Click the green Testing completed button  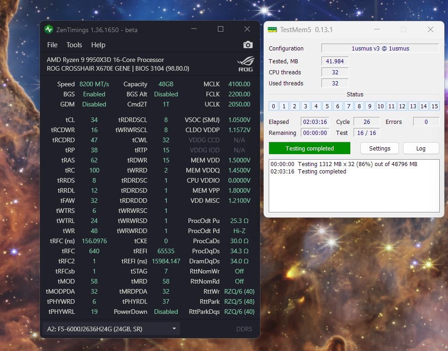(310, 148)
